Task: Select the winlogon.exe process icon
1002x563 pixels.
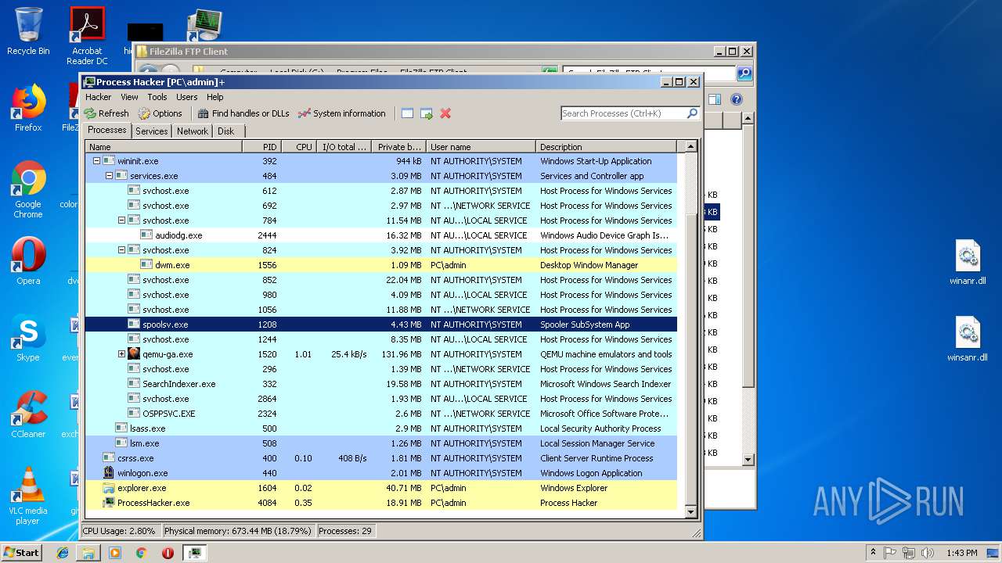Action: point(109,473)
